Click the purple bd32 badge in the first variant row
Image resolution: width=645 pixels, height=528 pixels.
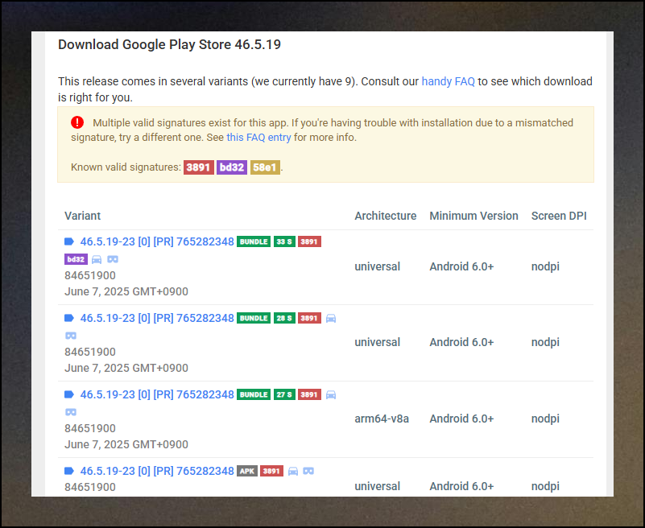[x=76, y=259]
